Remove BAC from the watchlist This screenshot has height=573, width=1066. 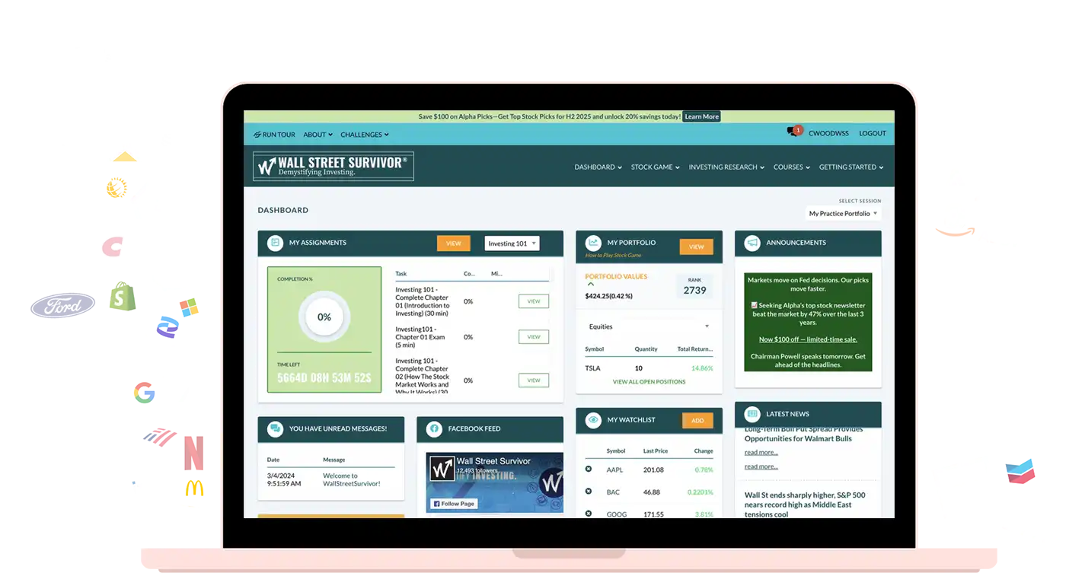point(589,492)
